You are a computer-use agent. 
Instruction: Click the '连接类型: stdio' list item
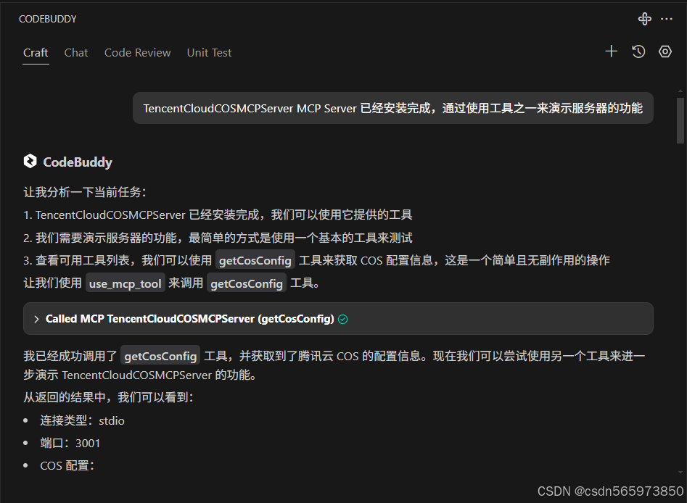tap(83, 420)
